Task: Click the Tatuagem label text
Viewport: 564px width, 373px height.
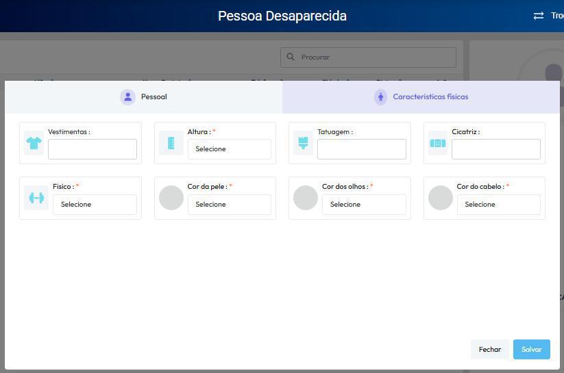Action: (335, 132)
